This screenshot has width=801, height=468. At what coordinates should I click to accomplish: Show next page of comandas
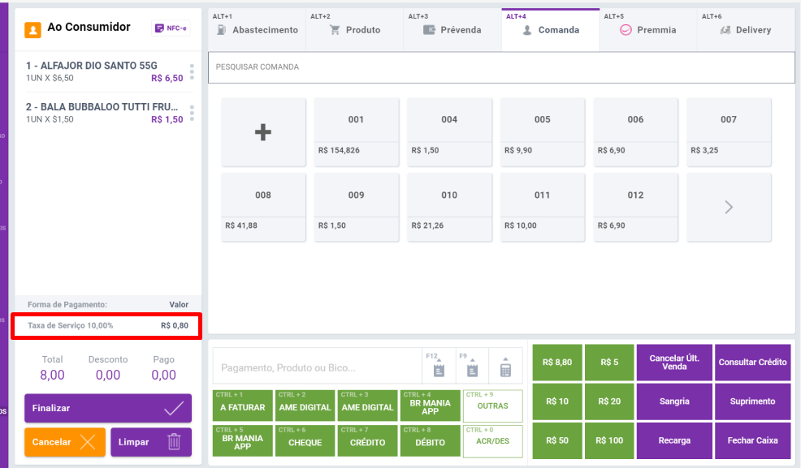click(728, 208)
